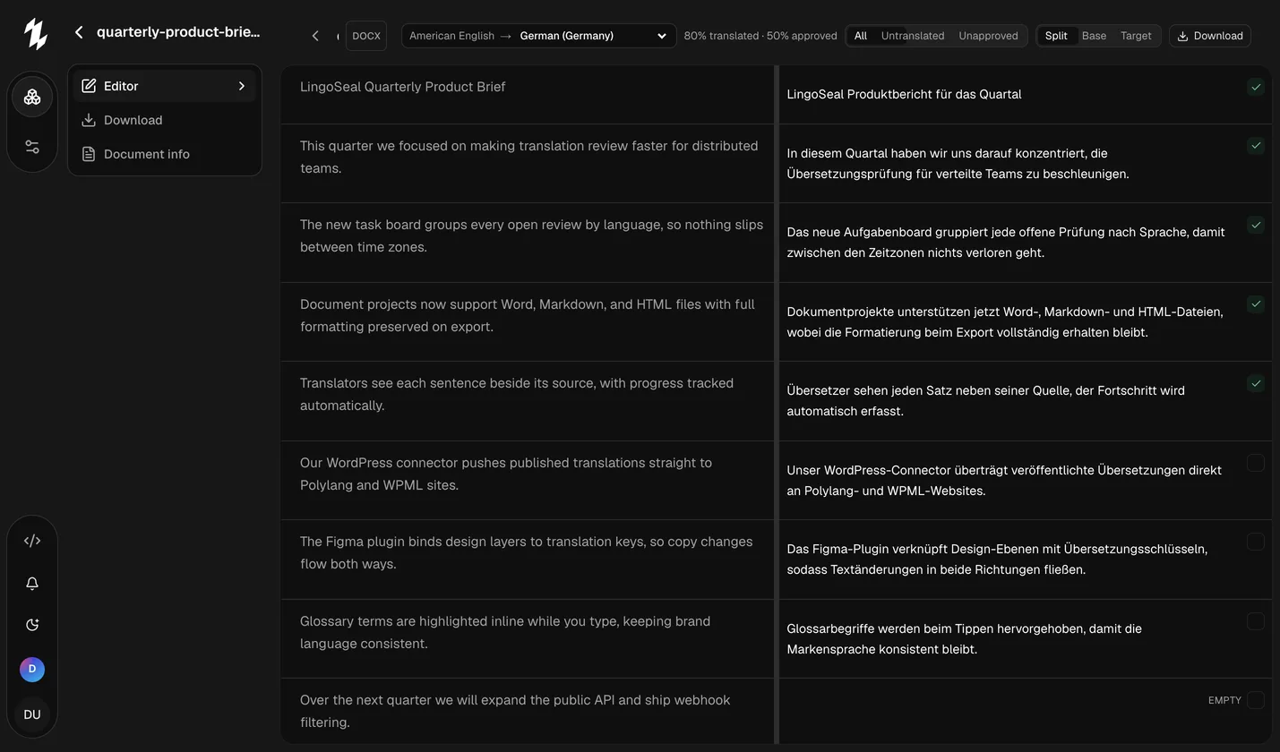This screenshot has width=1280, height=752.
Task: Approve the 'Unser WordPress-Connector' translation
Action: coord(1256,463)
